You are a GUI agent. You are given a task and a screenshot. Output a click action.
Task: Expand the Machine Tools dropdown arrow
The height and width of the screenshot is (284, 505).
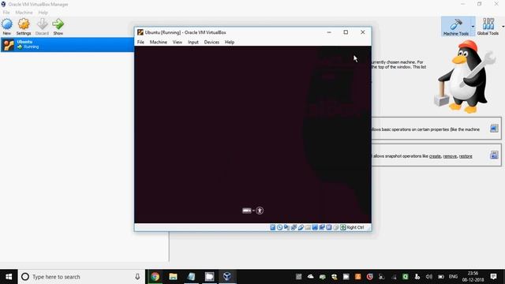point(473,27)
